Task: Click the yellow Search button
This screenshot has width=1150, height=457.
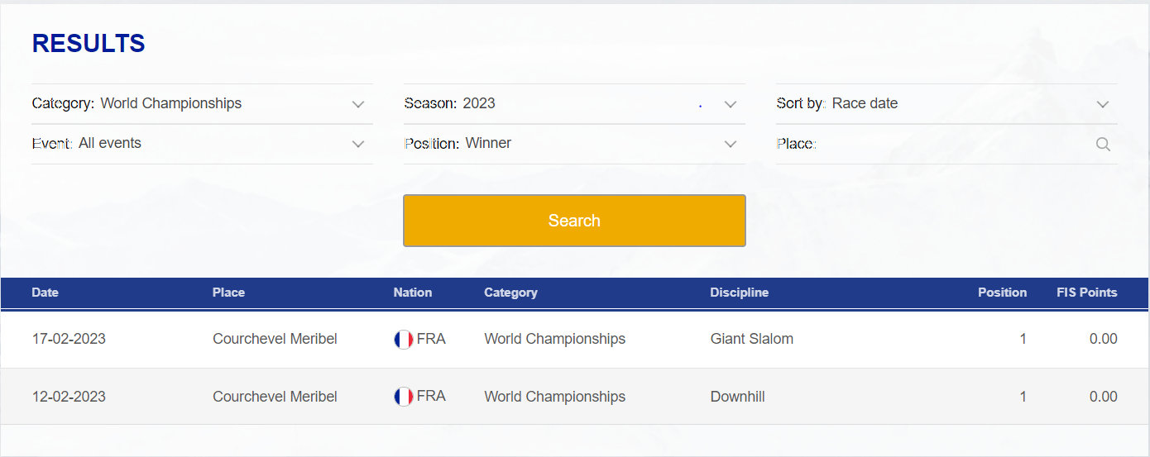Action: pos(574,221)
